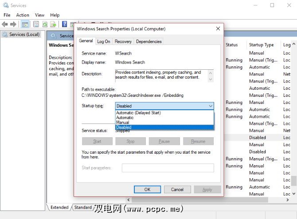This screenshot has width=297, height=219.
Task: Click the OK button
Action: click(147, 189)
